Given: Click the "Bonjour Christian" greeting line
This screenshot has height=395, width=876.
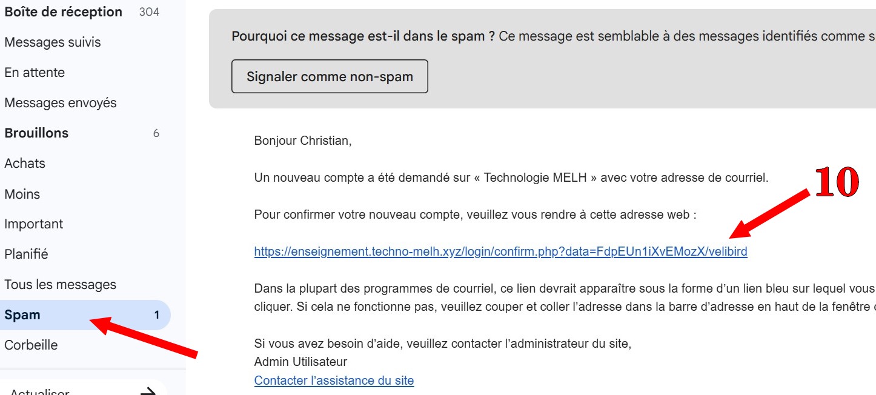Looking at the screenshot, I should click(302, 141).
